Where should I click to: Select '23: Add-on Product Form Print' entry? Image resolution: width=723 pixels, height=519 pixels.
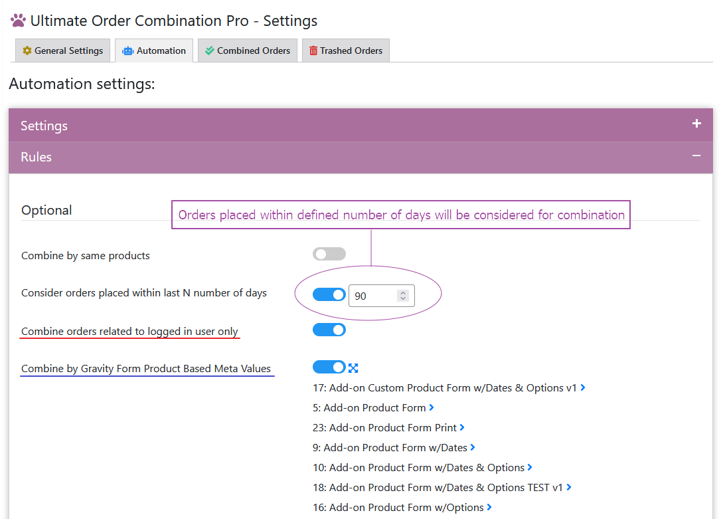384,428
